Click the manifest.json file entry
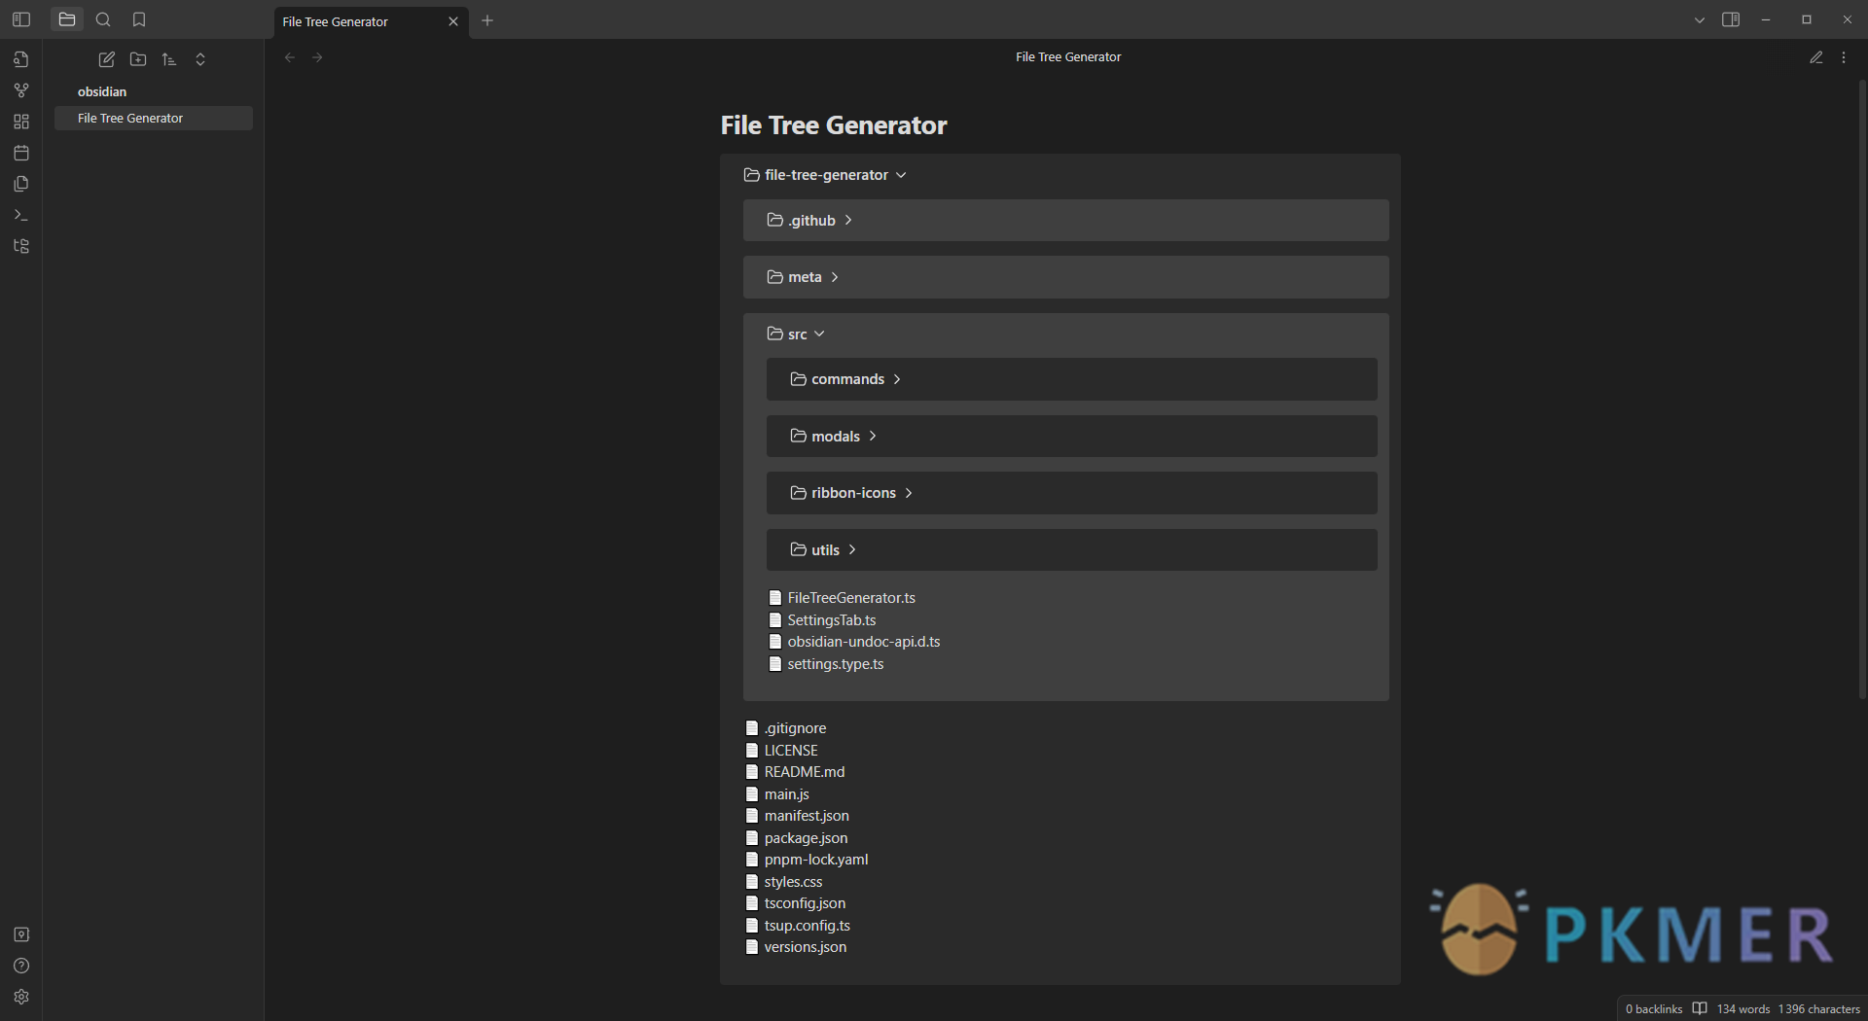The width and height of the screenshot is (1868, 1021). [x=798, y=816]
